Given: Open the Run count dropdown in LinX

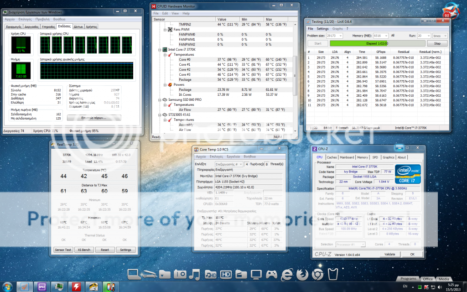Looking at the screenshot, I should coord(428,36).
